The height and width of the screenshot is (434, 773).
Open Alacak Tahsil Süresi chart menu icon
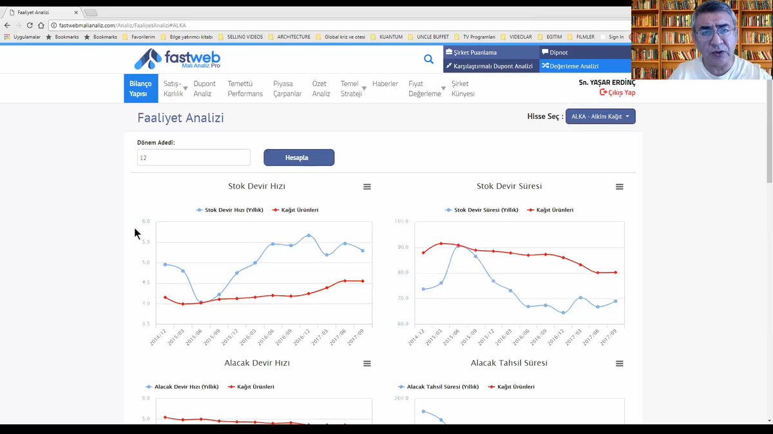620,363
